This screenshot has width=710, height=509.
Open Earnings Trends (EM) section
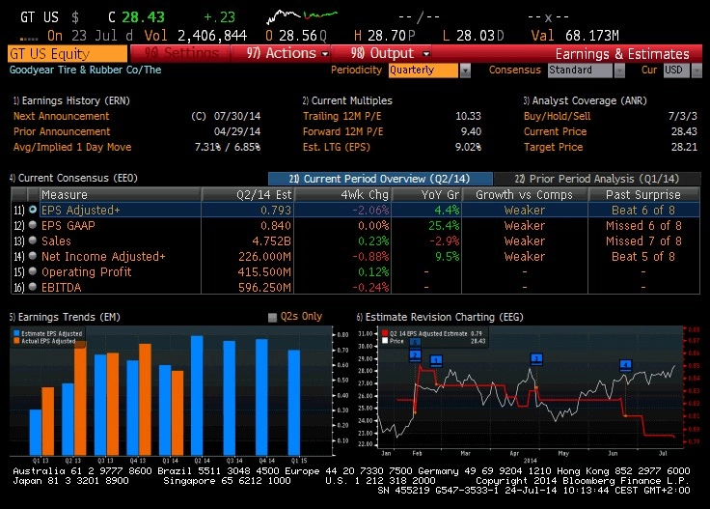(66, 317)
